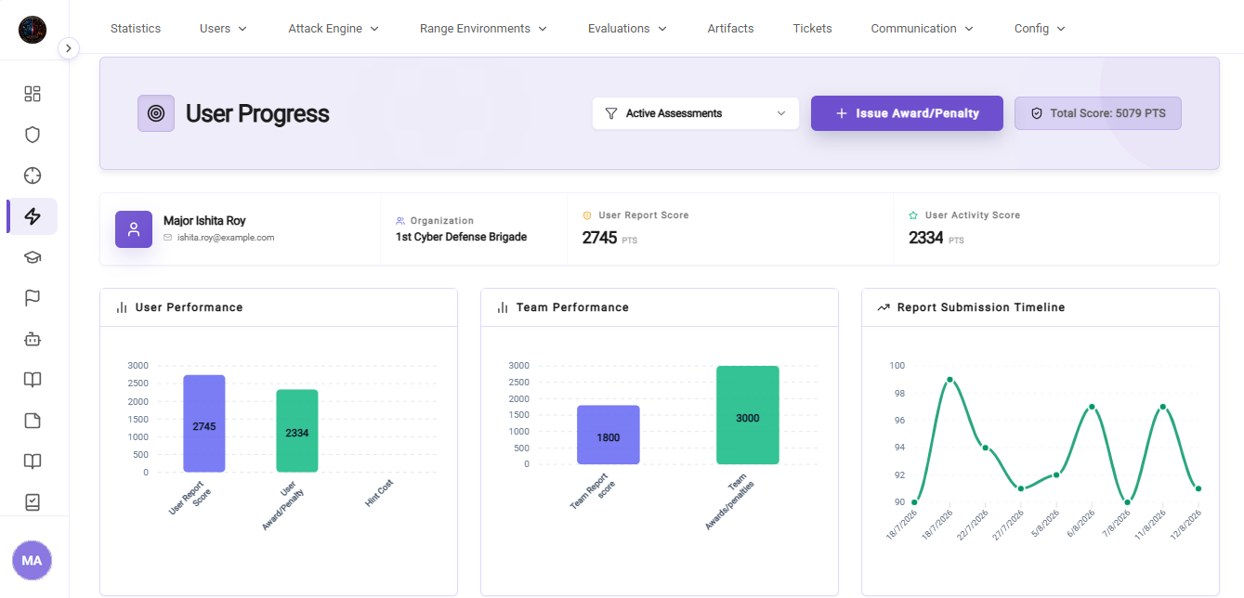Click the purple user profile icon
Screen dimensions: 1244x598
point(134,229)
